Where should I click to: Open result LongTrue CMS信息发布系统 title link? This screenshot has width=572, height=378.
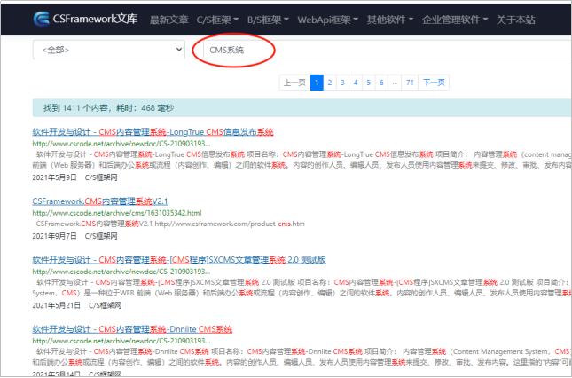point(153,132)
